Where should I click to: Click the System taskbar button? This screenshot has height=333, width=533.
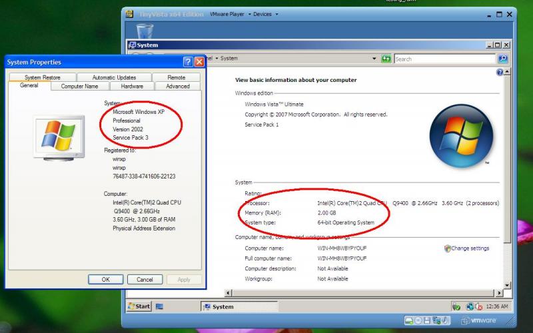(x=239, y=307)
